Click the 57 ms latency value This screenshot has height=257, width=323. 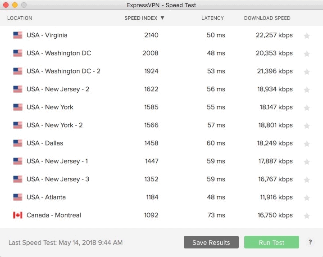pyautogui.click(x=216, y=125)
